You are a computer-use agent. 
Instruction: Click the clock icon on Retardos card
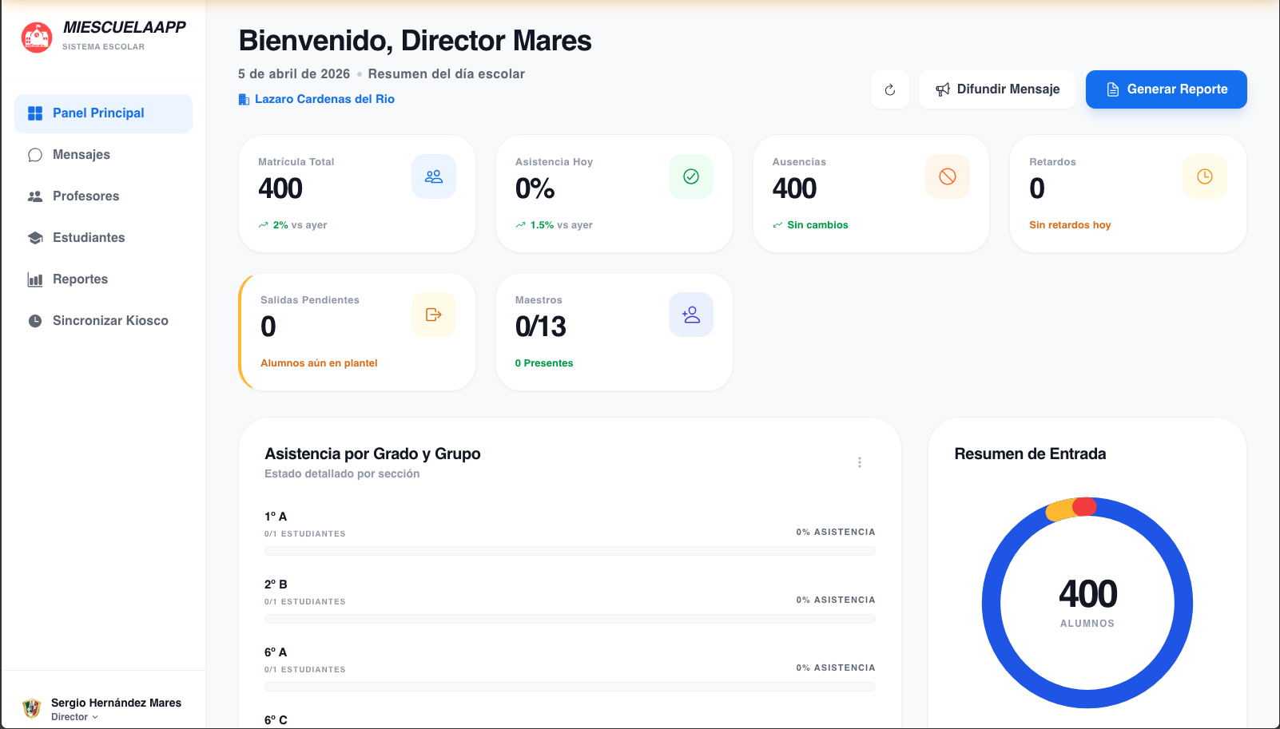pos(1204,176)
